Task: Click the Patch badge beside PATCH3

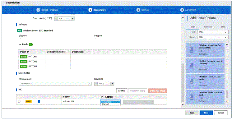Action: tap(24, 67)
